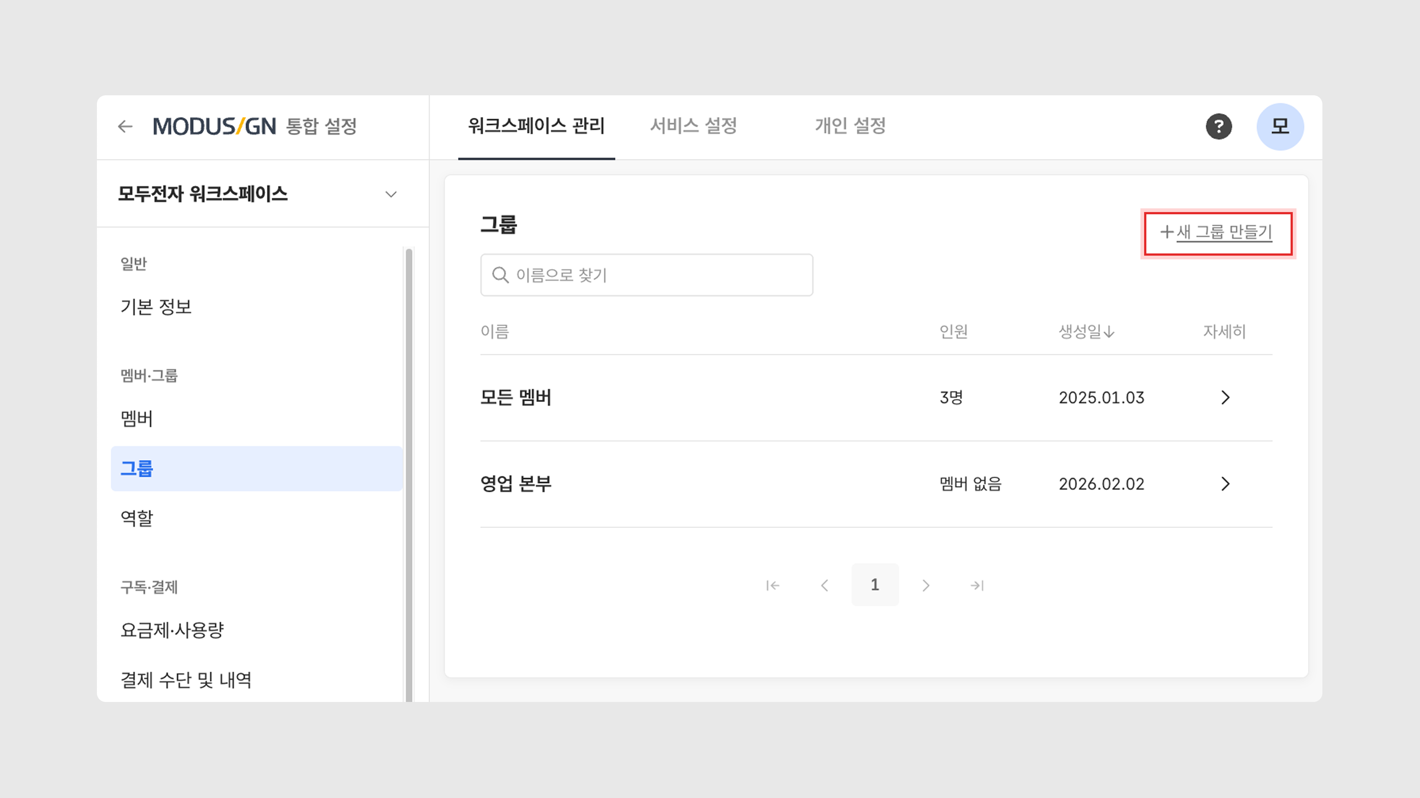
Task: Open 요금제·사용량 sidebar item
Action: 172,630
